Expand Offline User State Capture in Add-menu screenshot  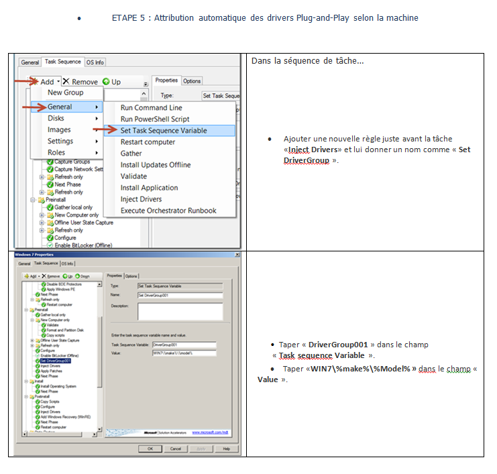tap(42, 223)
